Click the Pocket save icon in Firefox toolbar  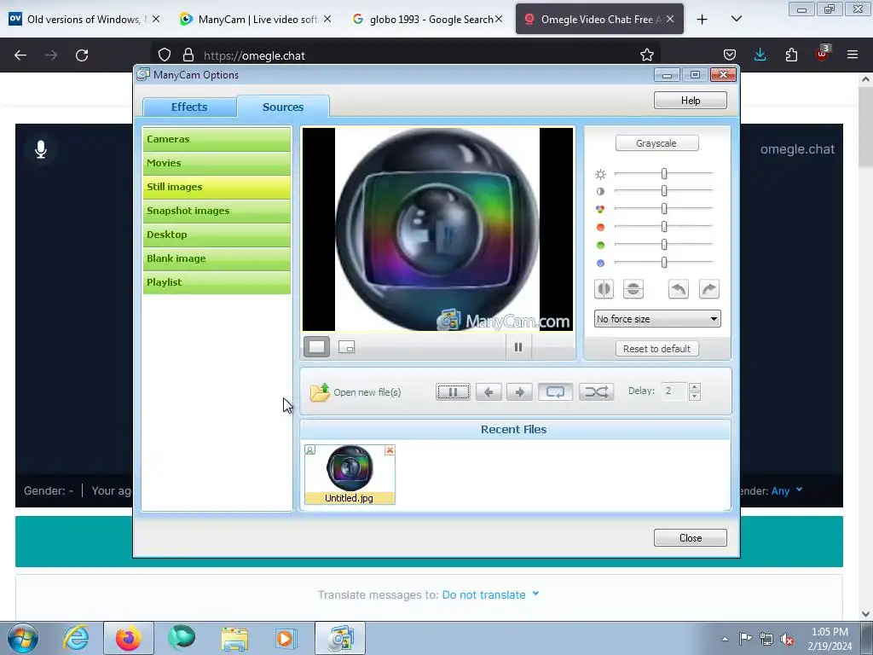click(x=730, y=55)
